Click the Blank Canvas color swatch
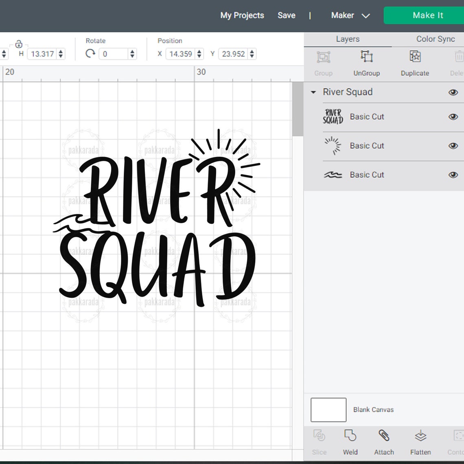Screen dimensions: 464x464 pos(328,410)
